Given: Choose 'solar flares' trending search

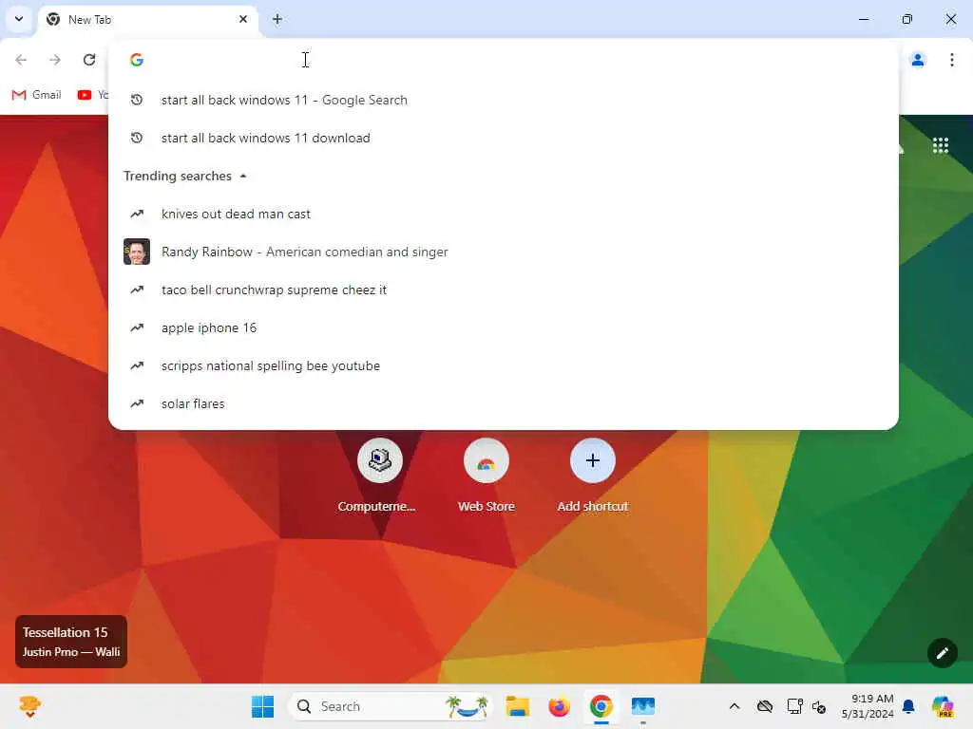Looking at the screenshot, I should [x=504, y=403].
